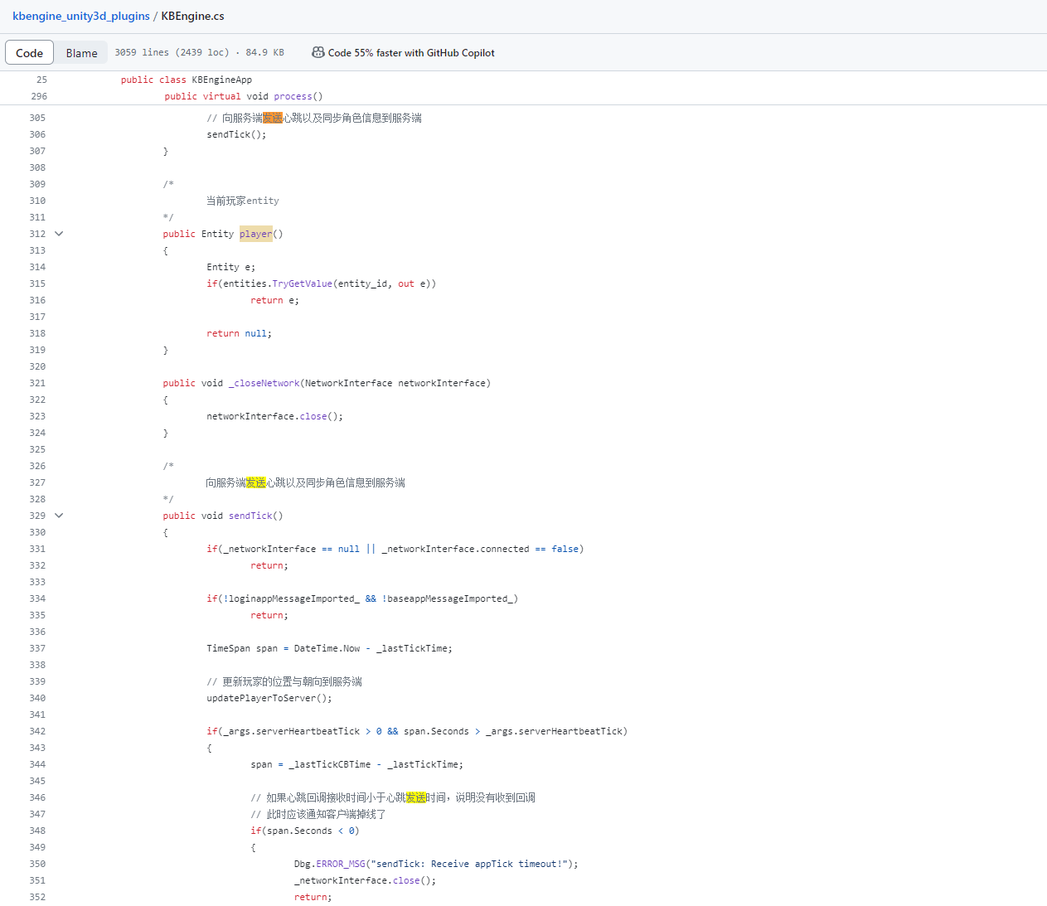Collapse the sendTick() function at line 329
Image resolution: width=1047 pixels, height=906 pixels.
click(59, 516)
